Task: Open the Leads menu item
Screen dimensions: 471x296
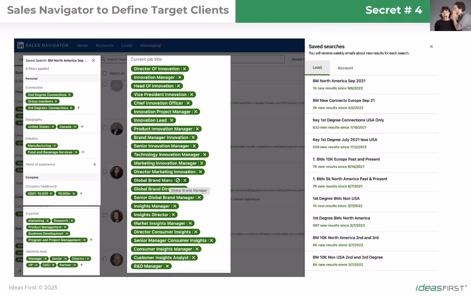Action: coord(127,46)
